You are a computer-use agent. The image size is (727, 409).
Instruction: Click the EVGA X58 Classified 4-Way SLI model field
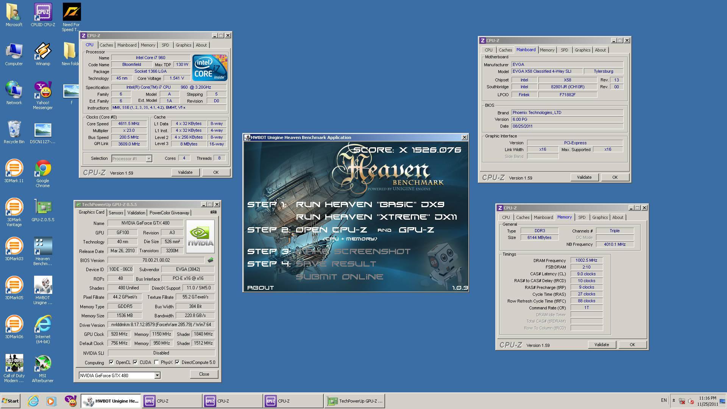(x=547, y=71)
